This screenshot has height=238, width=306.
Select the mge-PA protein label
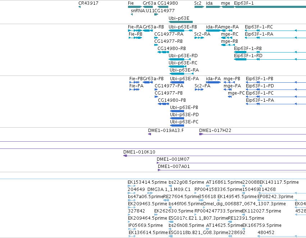click(x=232, y=86)
